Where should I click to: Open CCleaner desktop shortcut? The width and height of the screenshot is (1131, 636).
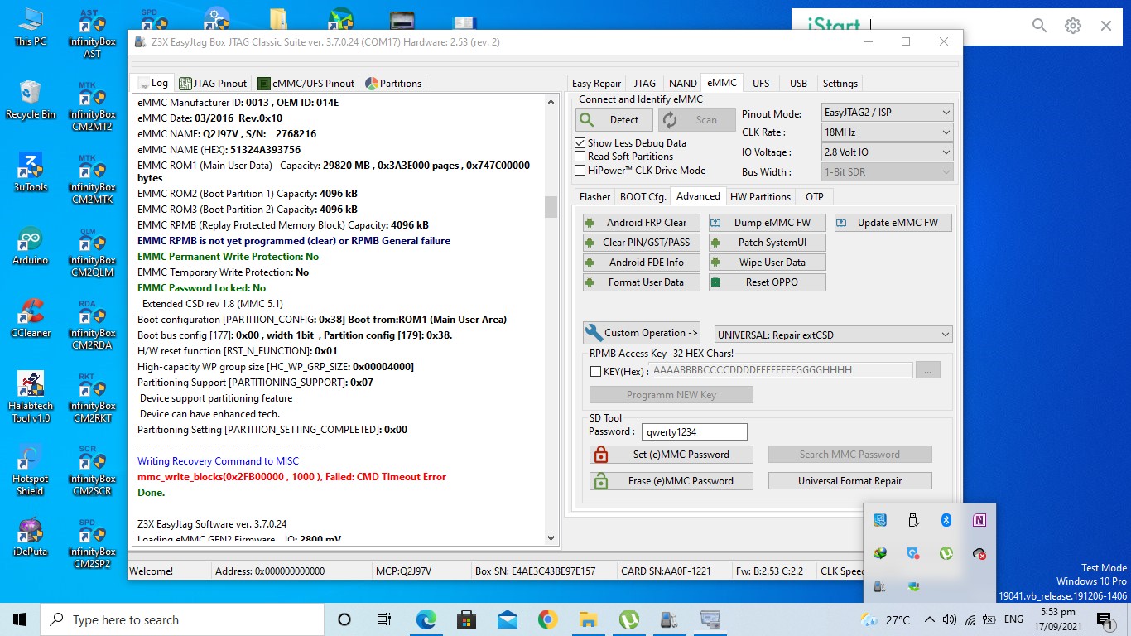coord(31,318)
